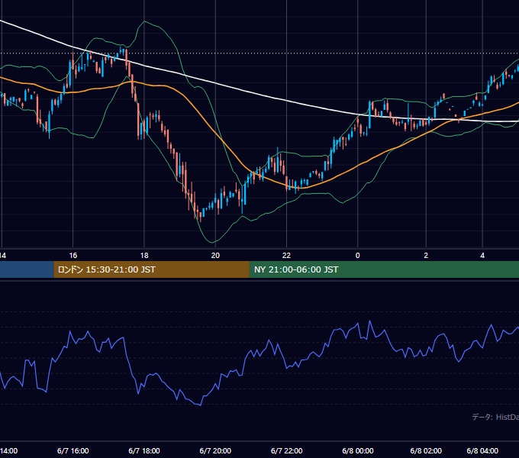Image resolution: width=519 pixels, height=458 pixels.
Task: Click hour label 18 on the chart axis
Action: [144, 256]
